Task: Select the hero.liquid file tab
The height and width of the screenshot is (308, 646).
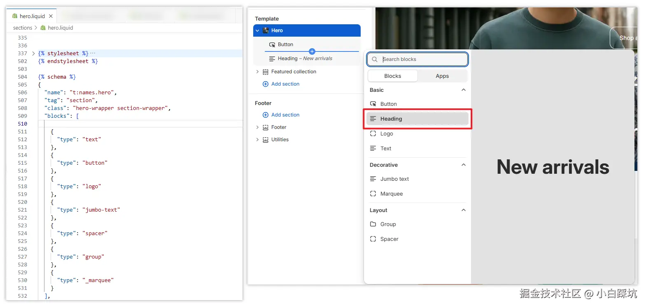Action: [x=32, y=16]
